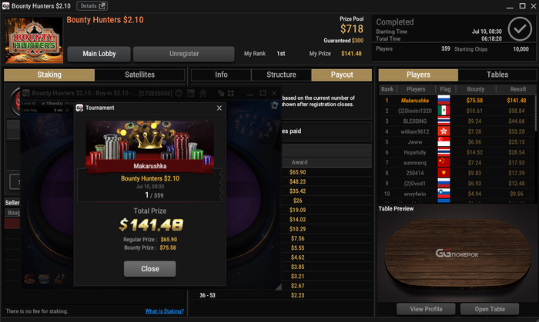Click the Open Table button

click(490, 309)
